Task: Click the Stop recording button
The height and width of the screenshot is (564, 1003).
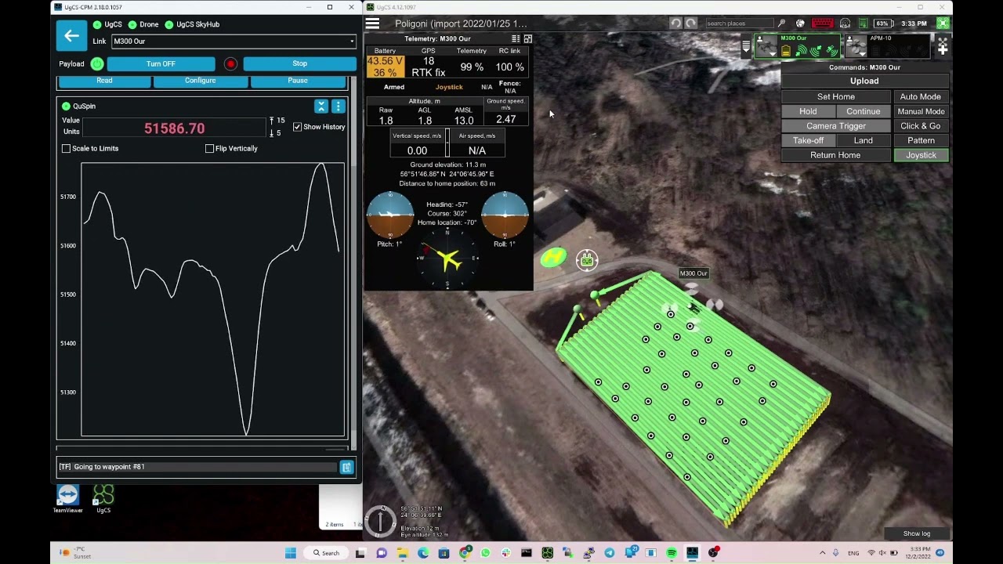Action: pyautogui.click(x=299, y=63)
